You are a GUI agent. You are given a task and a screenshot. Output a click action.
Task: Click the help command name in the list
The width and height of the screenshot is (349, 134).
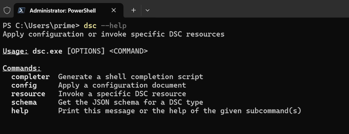20,111
